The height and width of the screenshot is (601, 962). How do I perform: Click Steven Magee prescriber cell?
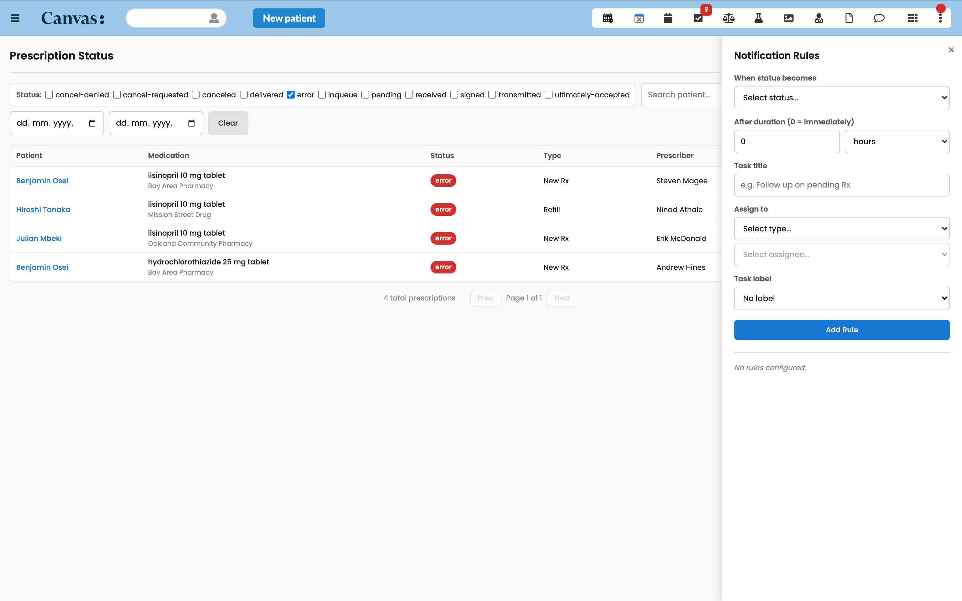682,181
